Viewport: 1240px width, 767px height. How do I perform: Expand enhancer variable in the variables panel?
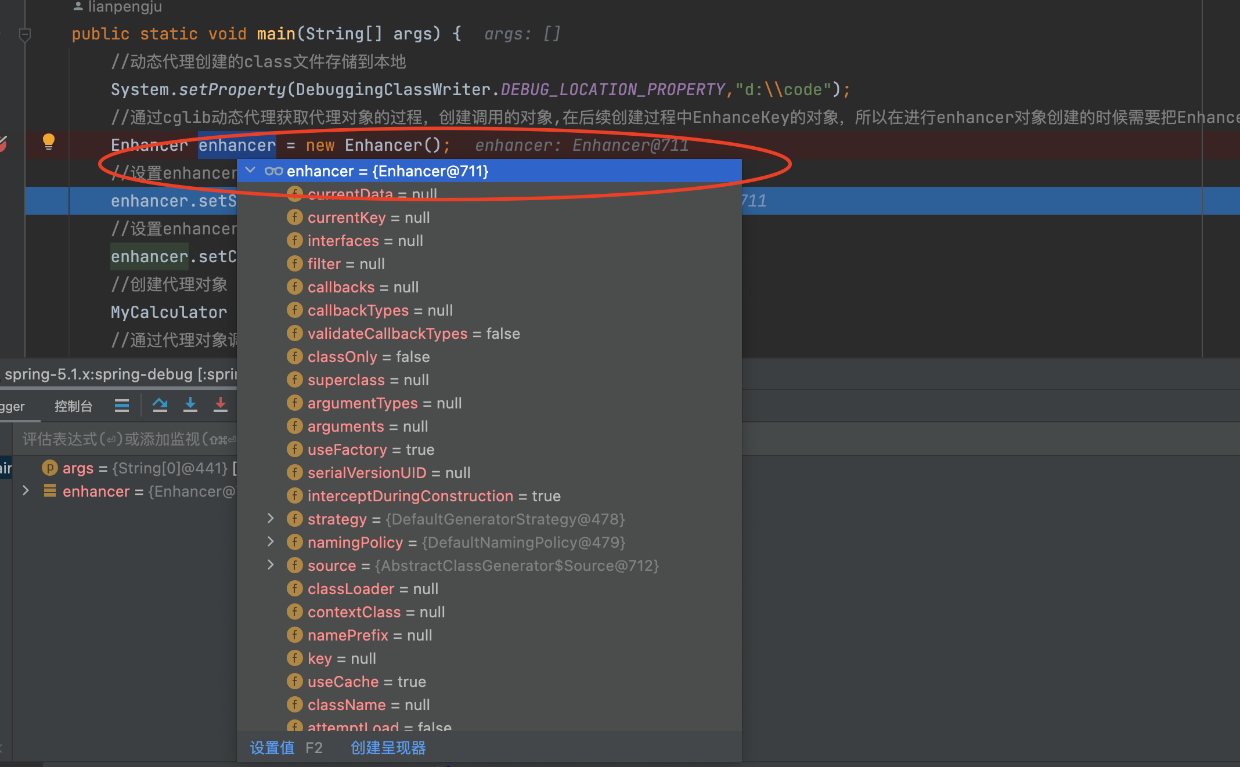[x=26, y=491]
